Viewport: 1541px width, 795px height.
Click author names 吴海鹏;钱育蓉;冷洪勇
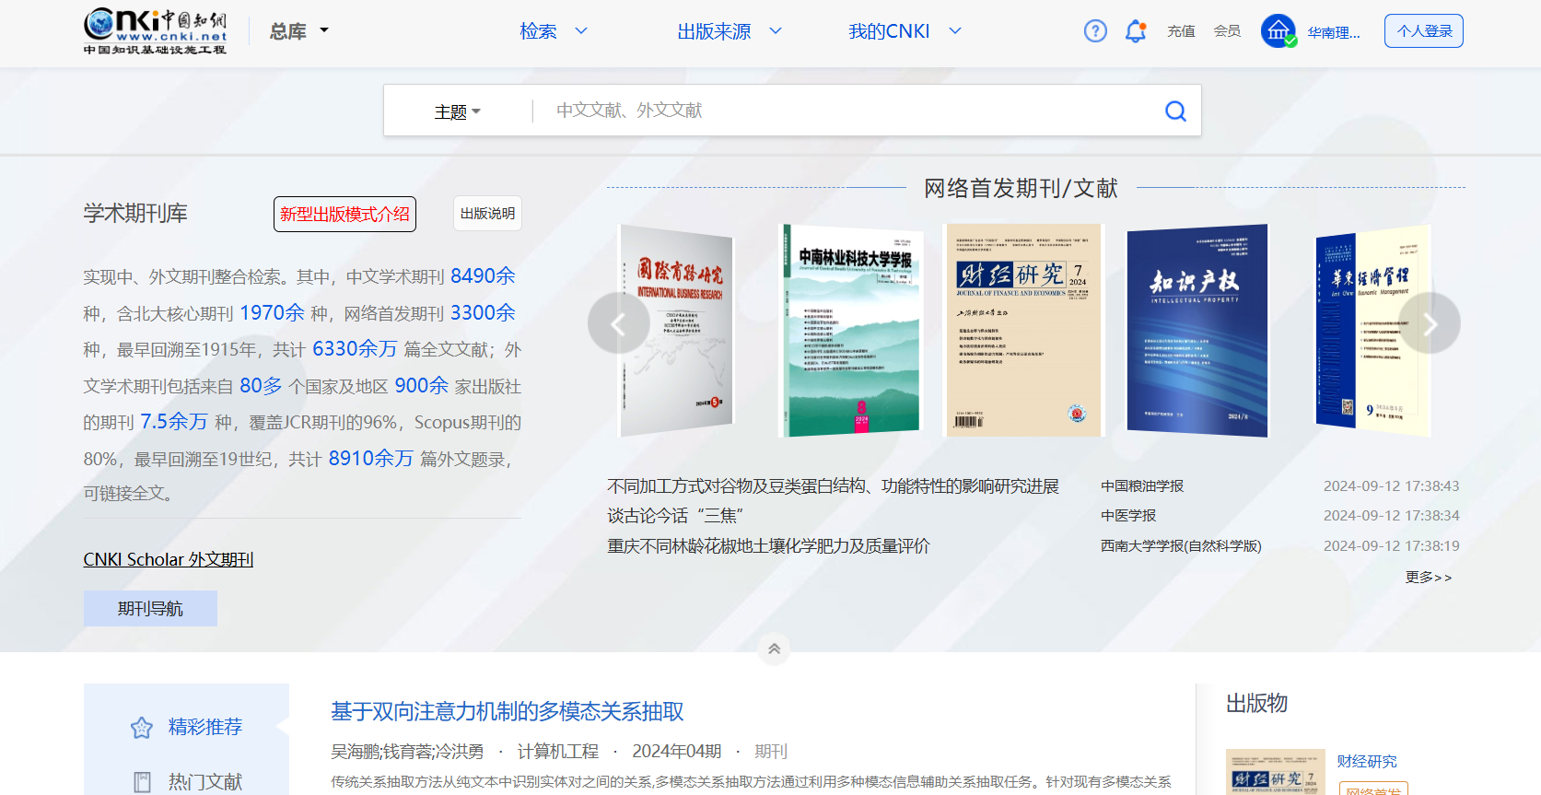(x=407, y=752)
